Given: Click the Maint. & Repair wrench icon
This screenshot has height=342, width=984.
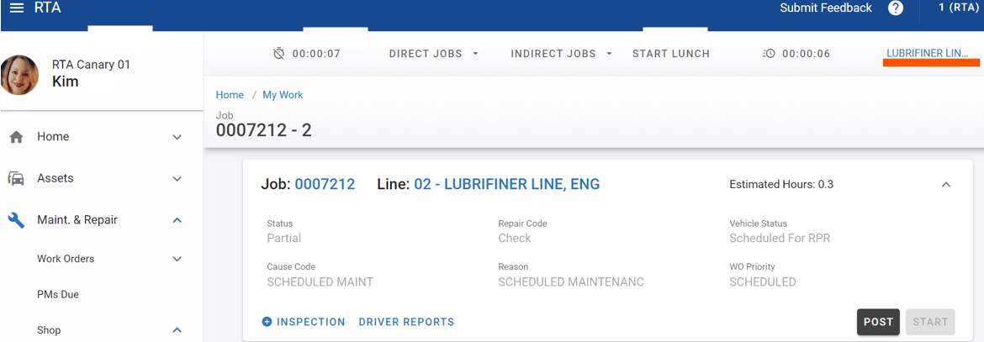Looking at the screenshot, I should 16,220.
